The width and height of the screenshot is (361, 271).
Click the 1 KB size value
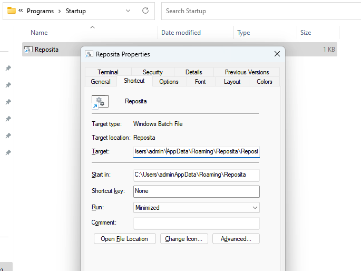tap(329, 49)
